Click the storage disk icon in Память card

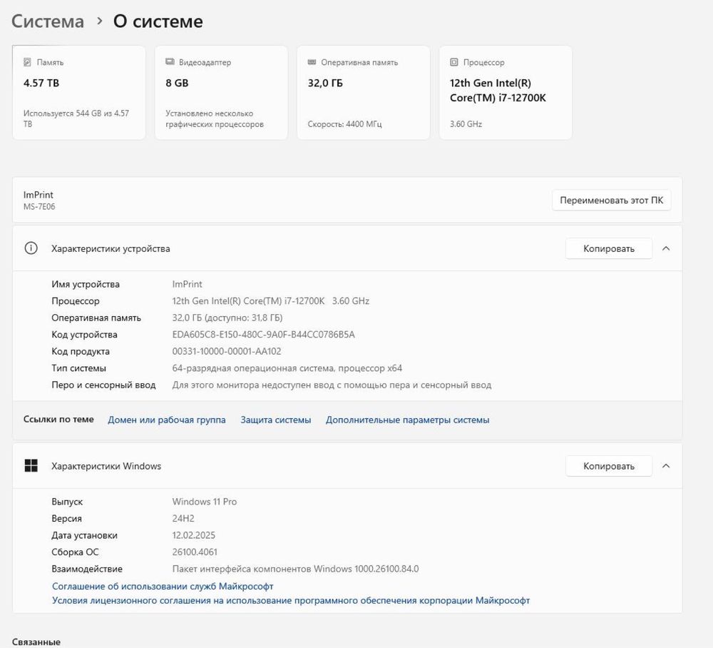(x=27, y=62)
